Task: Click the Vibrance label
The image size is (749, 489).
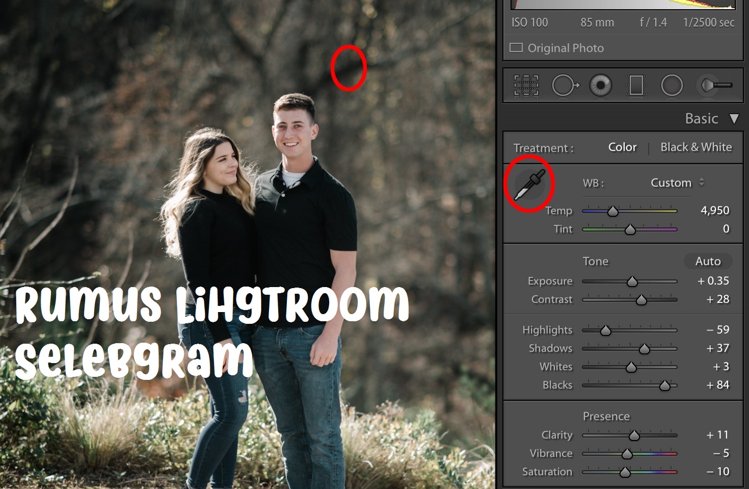Action: [x=551, y=453]
